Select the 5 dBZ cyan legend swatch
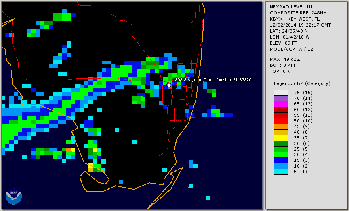This screenshot has height=211, width=349. [x=281, y=172]
